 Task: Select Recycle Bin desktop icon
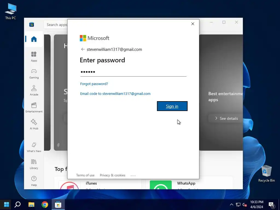(x=266, y=174)
